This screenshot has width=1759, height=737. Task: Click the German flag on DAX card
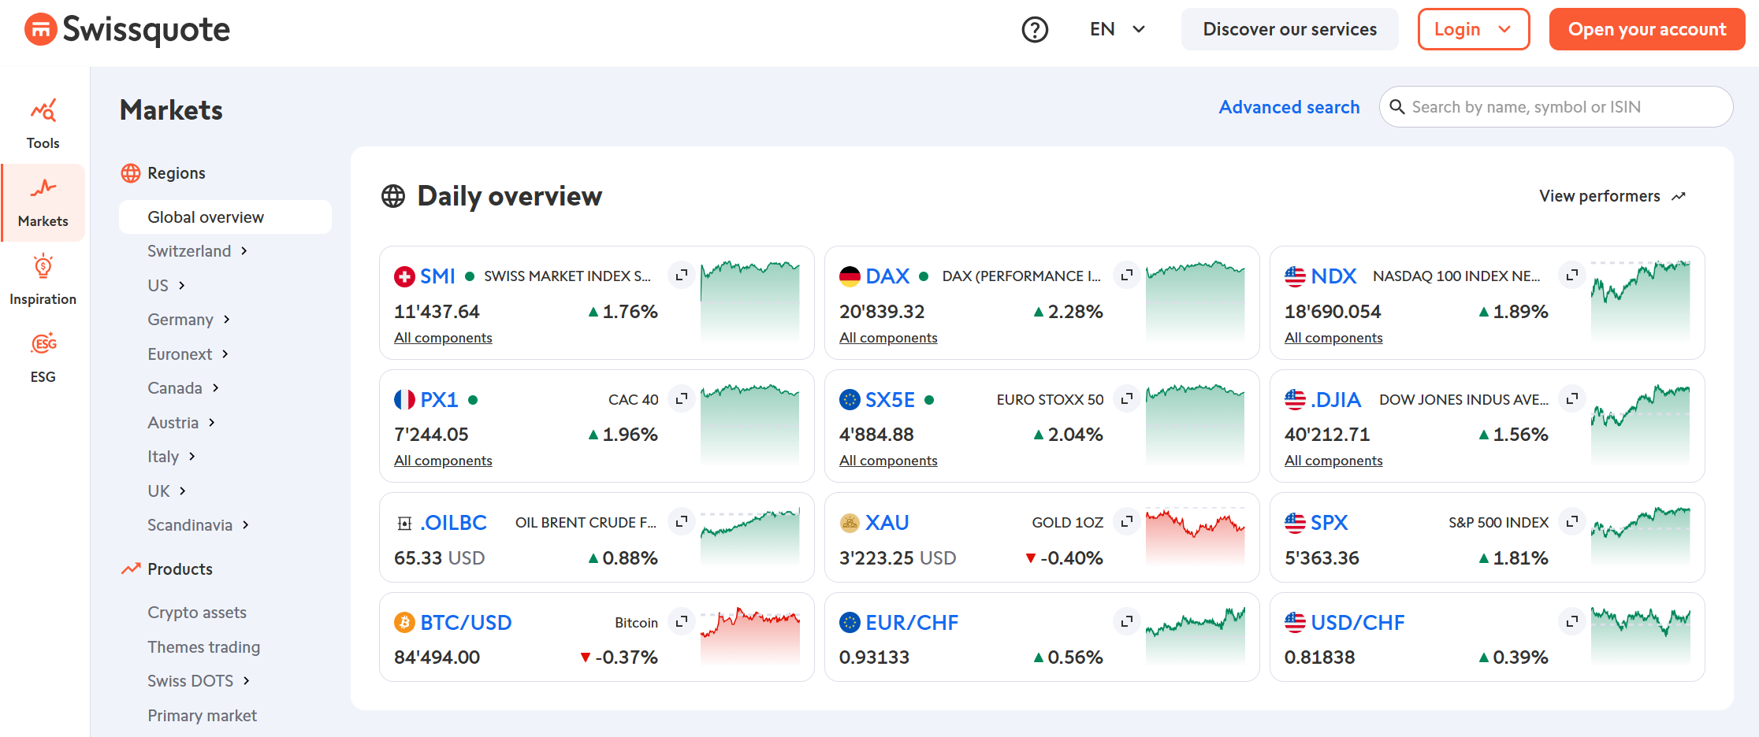pyautogui.click(x=850, y=276)
